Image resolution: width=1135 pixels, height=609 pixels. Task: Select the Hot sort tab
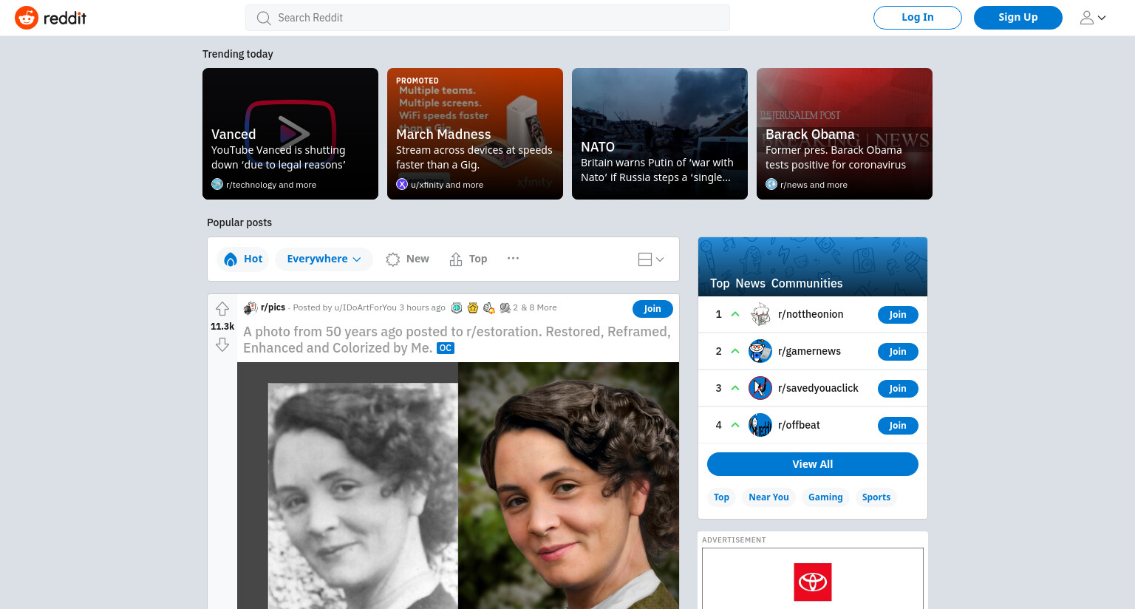click(x=243, y=259)
